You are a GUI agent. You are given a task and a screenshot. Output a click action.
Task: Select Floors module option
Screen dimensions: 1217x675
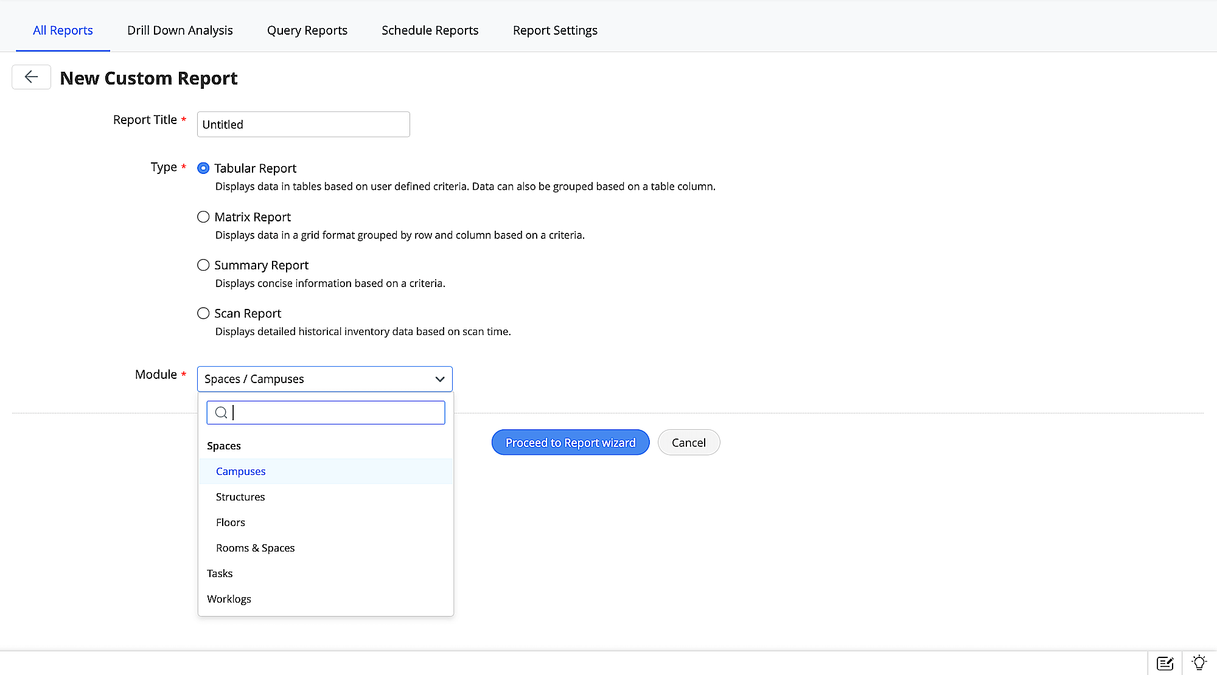tap(231, 522)
